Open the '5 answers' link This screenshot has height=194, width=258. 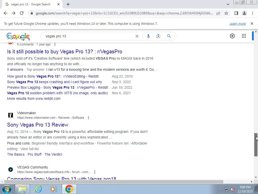point(15,69)
